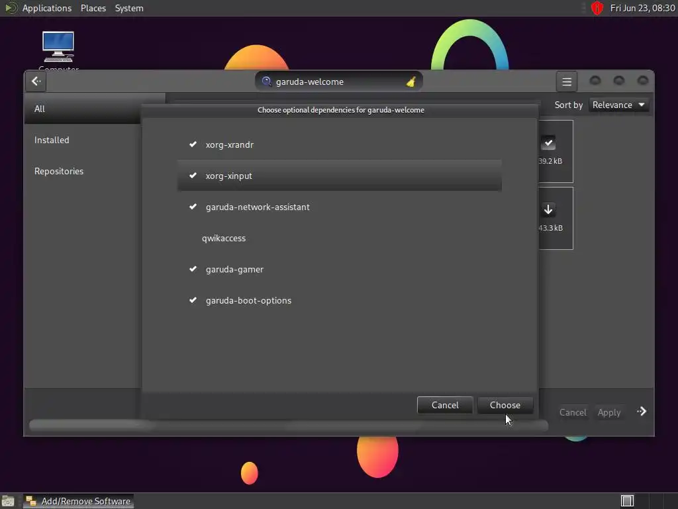Select the qwikaccess optional dependency
This screenshot has width=678, height=509.
click(340, 238)
